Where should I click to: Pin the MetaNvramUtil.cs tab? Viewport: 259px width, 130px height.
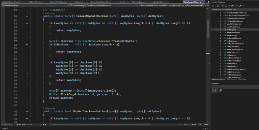(x=201, y=2)
